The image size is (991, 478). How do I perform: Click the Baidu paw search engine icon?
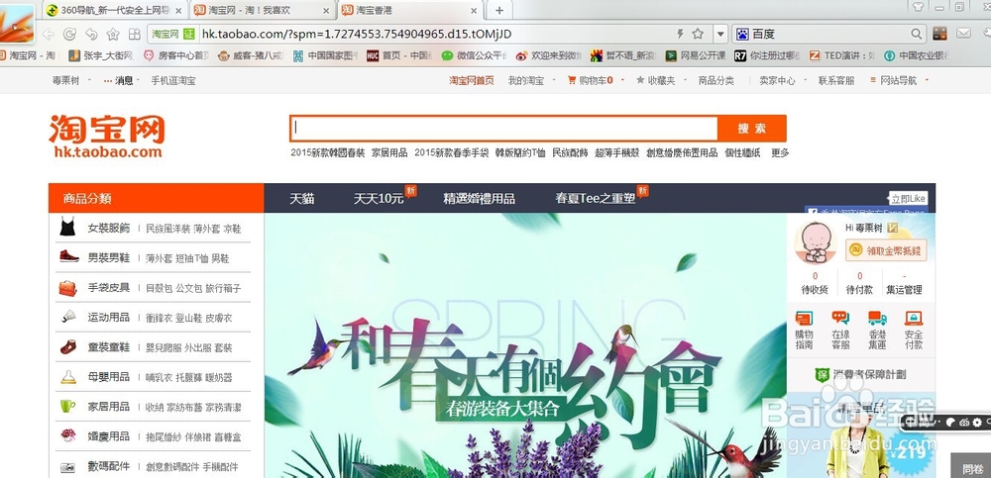tap(742, 34)
